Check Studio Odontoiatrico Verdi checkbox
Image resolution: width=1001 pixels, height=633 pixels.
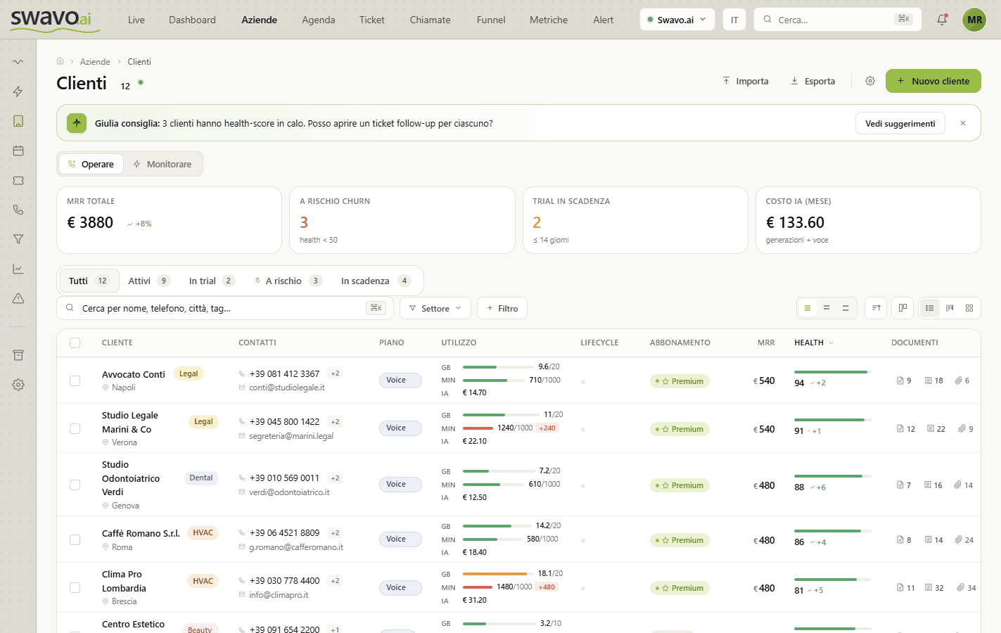[75, 485]
